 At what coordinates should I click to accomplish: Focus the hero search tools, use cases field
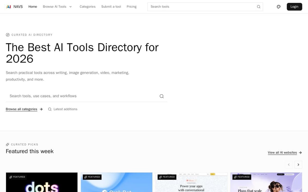point(86,96)
